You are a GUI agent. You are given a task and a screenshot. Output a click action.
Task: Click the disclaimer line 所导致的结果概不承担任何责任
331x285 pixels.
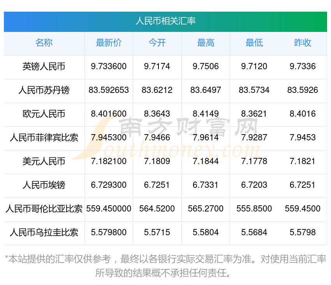pyautogui.click(x=163, y=273)
